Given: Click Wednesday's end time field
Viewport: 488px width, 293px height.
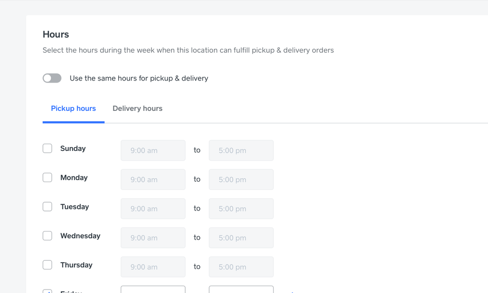Looking at the screenshot, I should pos(241,238).
